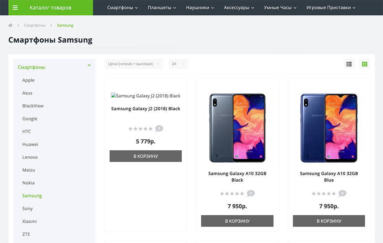383x243 pixels.
Task: Click the Смартфоны breadcrumb link
Action: (x=34, y=25)
